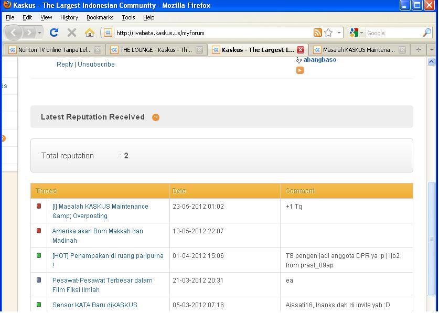Screen dimensions: 439x313
Task: Open Pesawat-Pesawat Terbesar thread link
Action: 102,285
